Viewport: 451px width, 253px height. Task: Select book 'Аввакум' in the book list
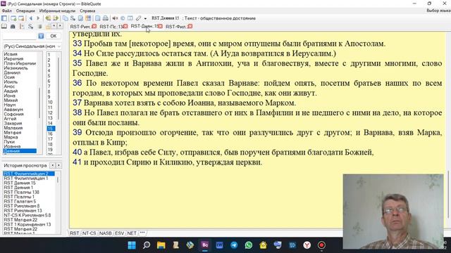click(13, 110)
